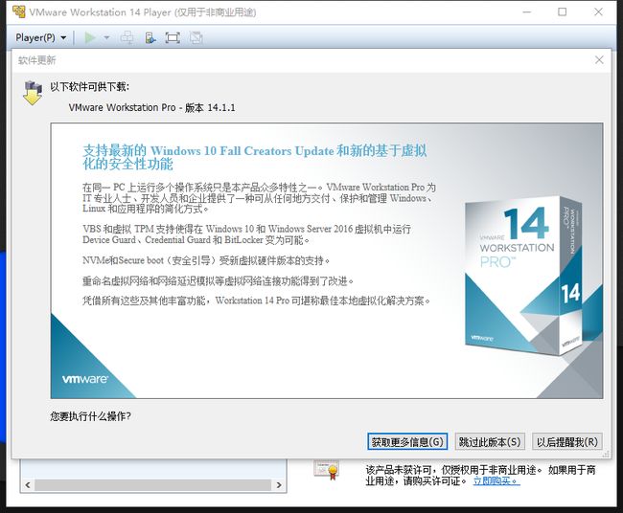Screen dimensions: 623x513
Task: Open the Player(P) menu
Action: tap(40, 37)
